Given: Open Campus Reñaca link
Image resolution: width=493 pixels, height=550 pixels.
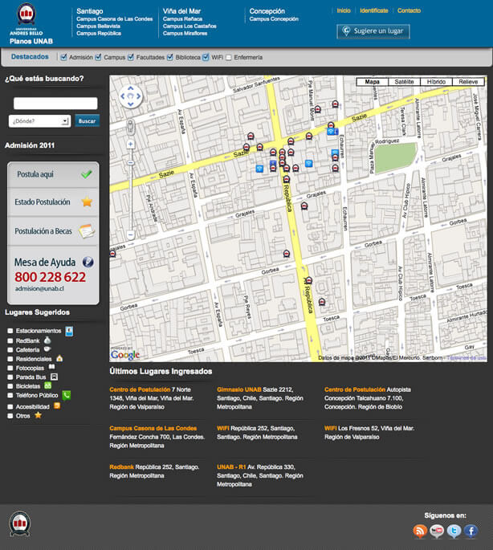Looking at the screenshot, I should click(182, 19).
